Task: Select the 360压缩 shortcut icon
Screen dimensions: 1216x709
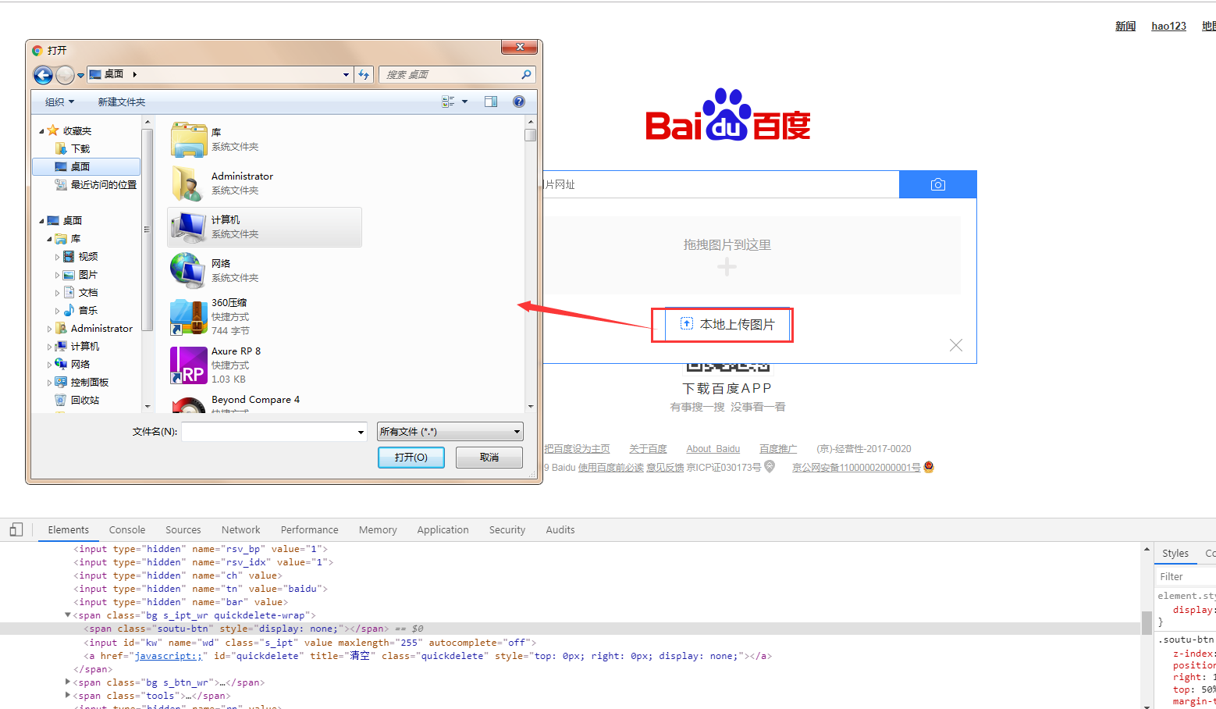Action: tap(188, 317)
